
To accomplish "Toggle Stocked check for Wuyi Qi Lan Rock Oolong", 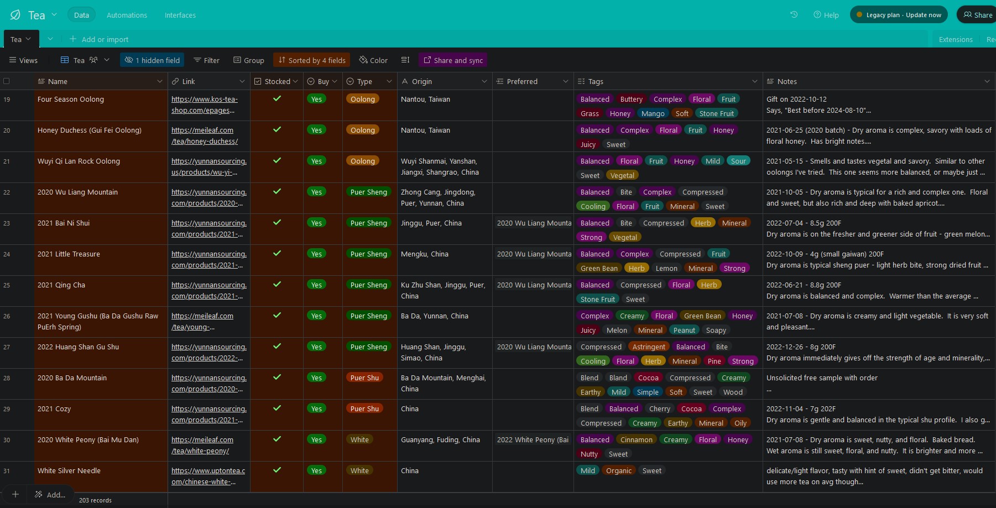I will tap(277, 160).
